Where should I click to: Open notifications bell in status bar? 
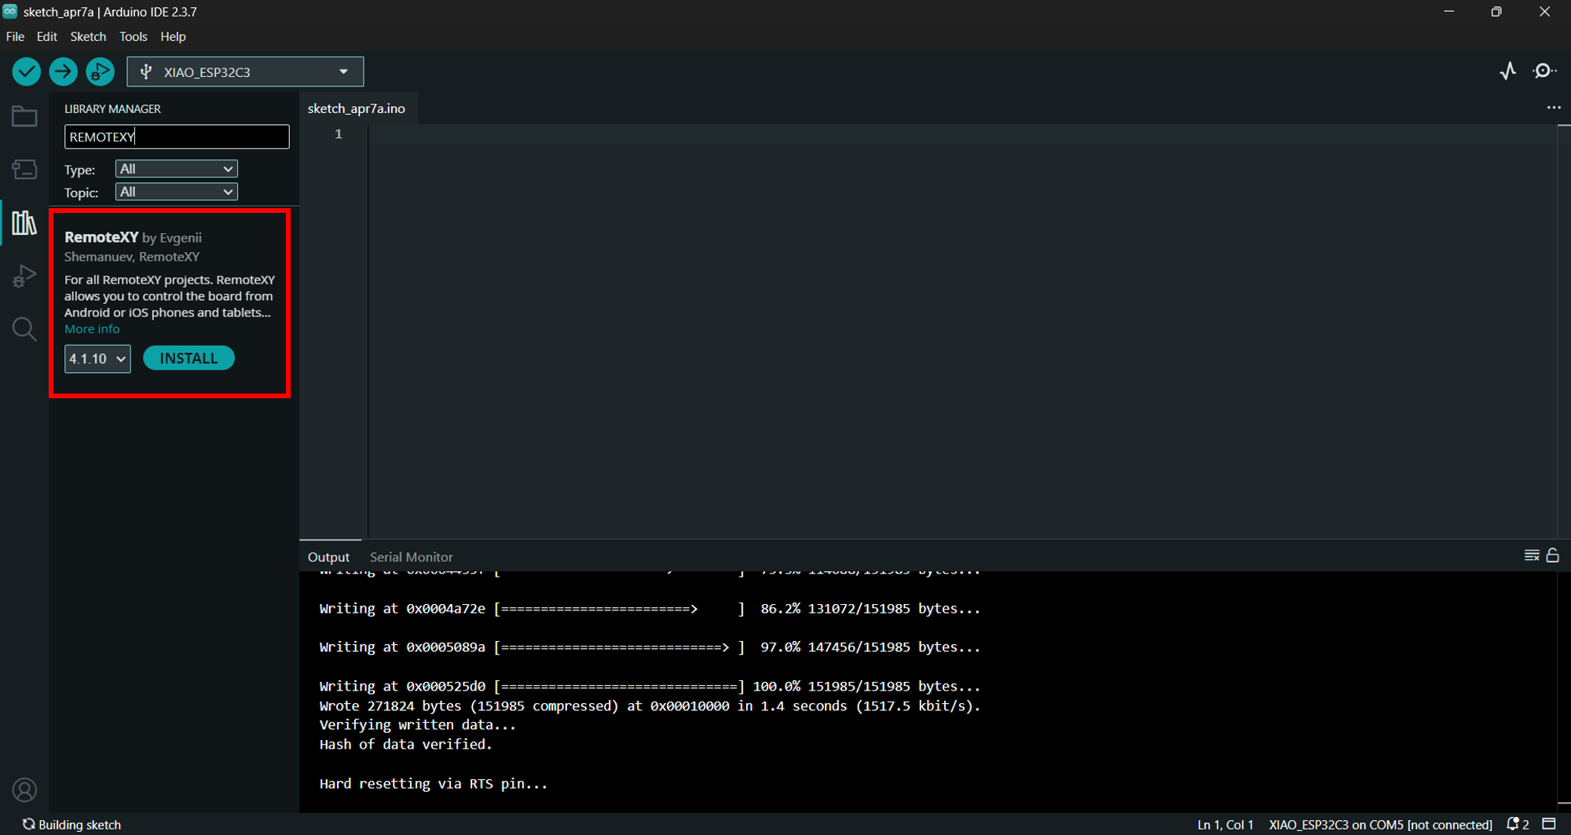[1518, 824]
